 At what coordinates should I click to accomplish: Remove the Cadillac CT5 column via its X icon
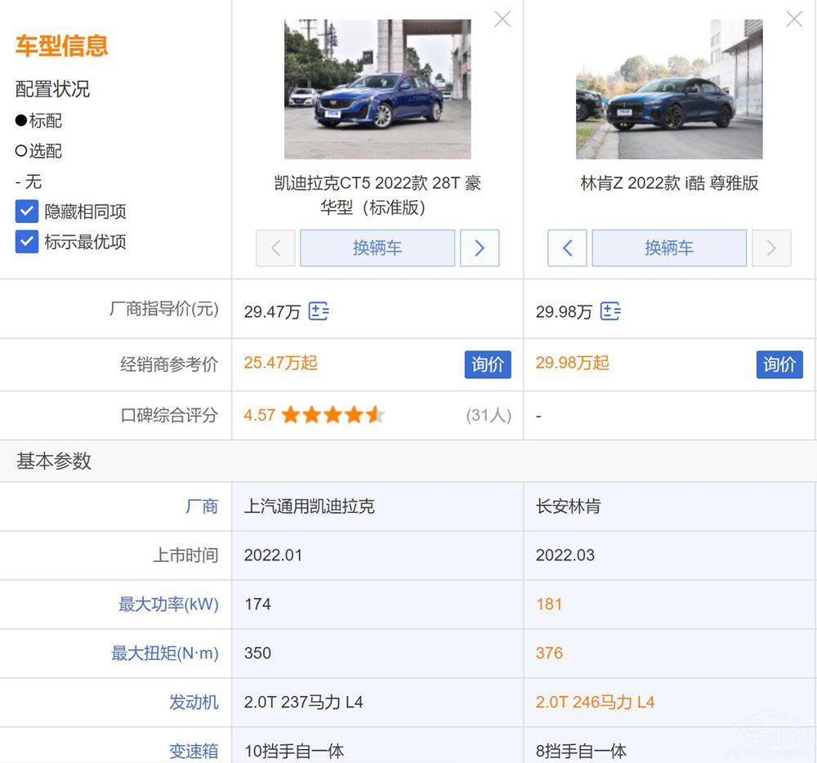click(x=502, y=18)
